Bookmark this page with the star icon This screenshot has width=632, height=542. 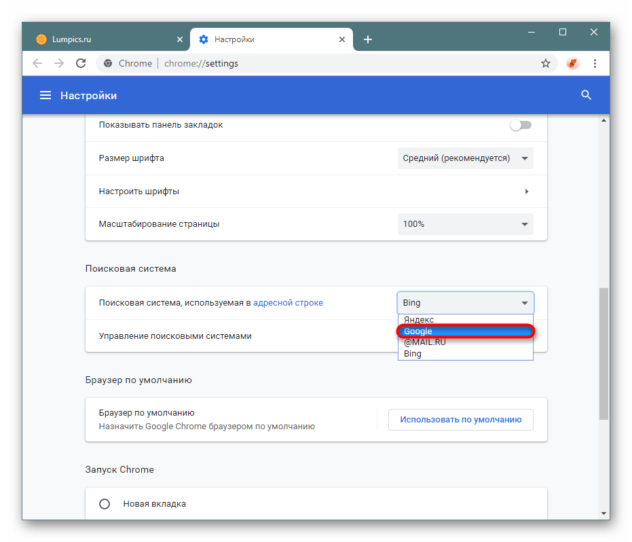(x=545, y=63)
